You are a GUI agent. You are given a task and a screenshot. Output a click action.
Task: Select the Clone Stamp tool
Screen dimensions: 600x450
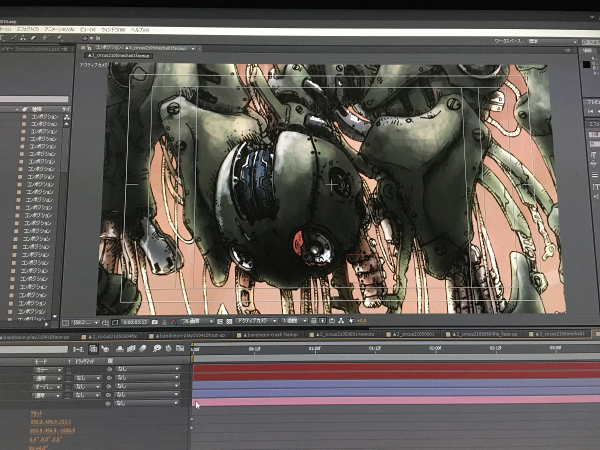(23, 37)
